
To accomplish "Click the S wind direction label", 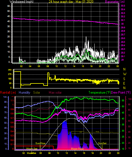I will 124,79.
